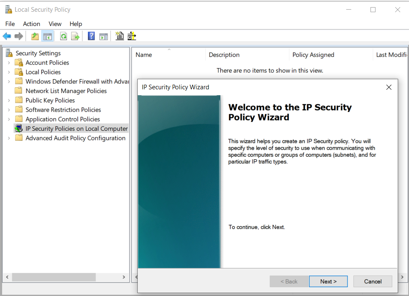
Task: Click Next in the wizard
Action: pyautogui.click(x=328, y=281)
